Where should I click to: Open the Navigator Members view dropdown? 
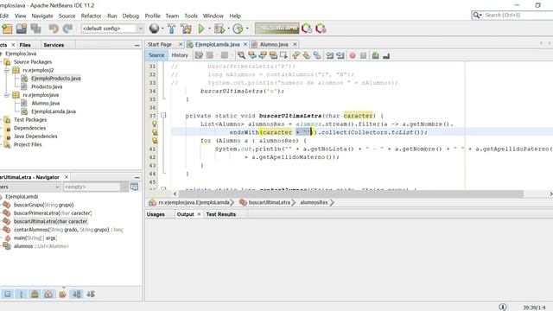coord(58,187)
